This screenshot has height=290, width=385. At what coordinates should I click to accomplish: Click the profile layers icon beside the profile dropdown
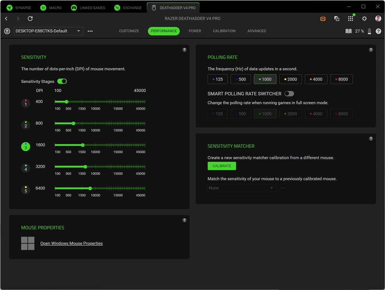coord(7,31)
